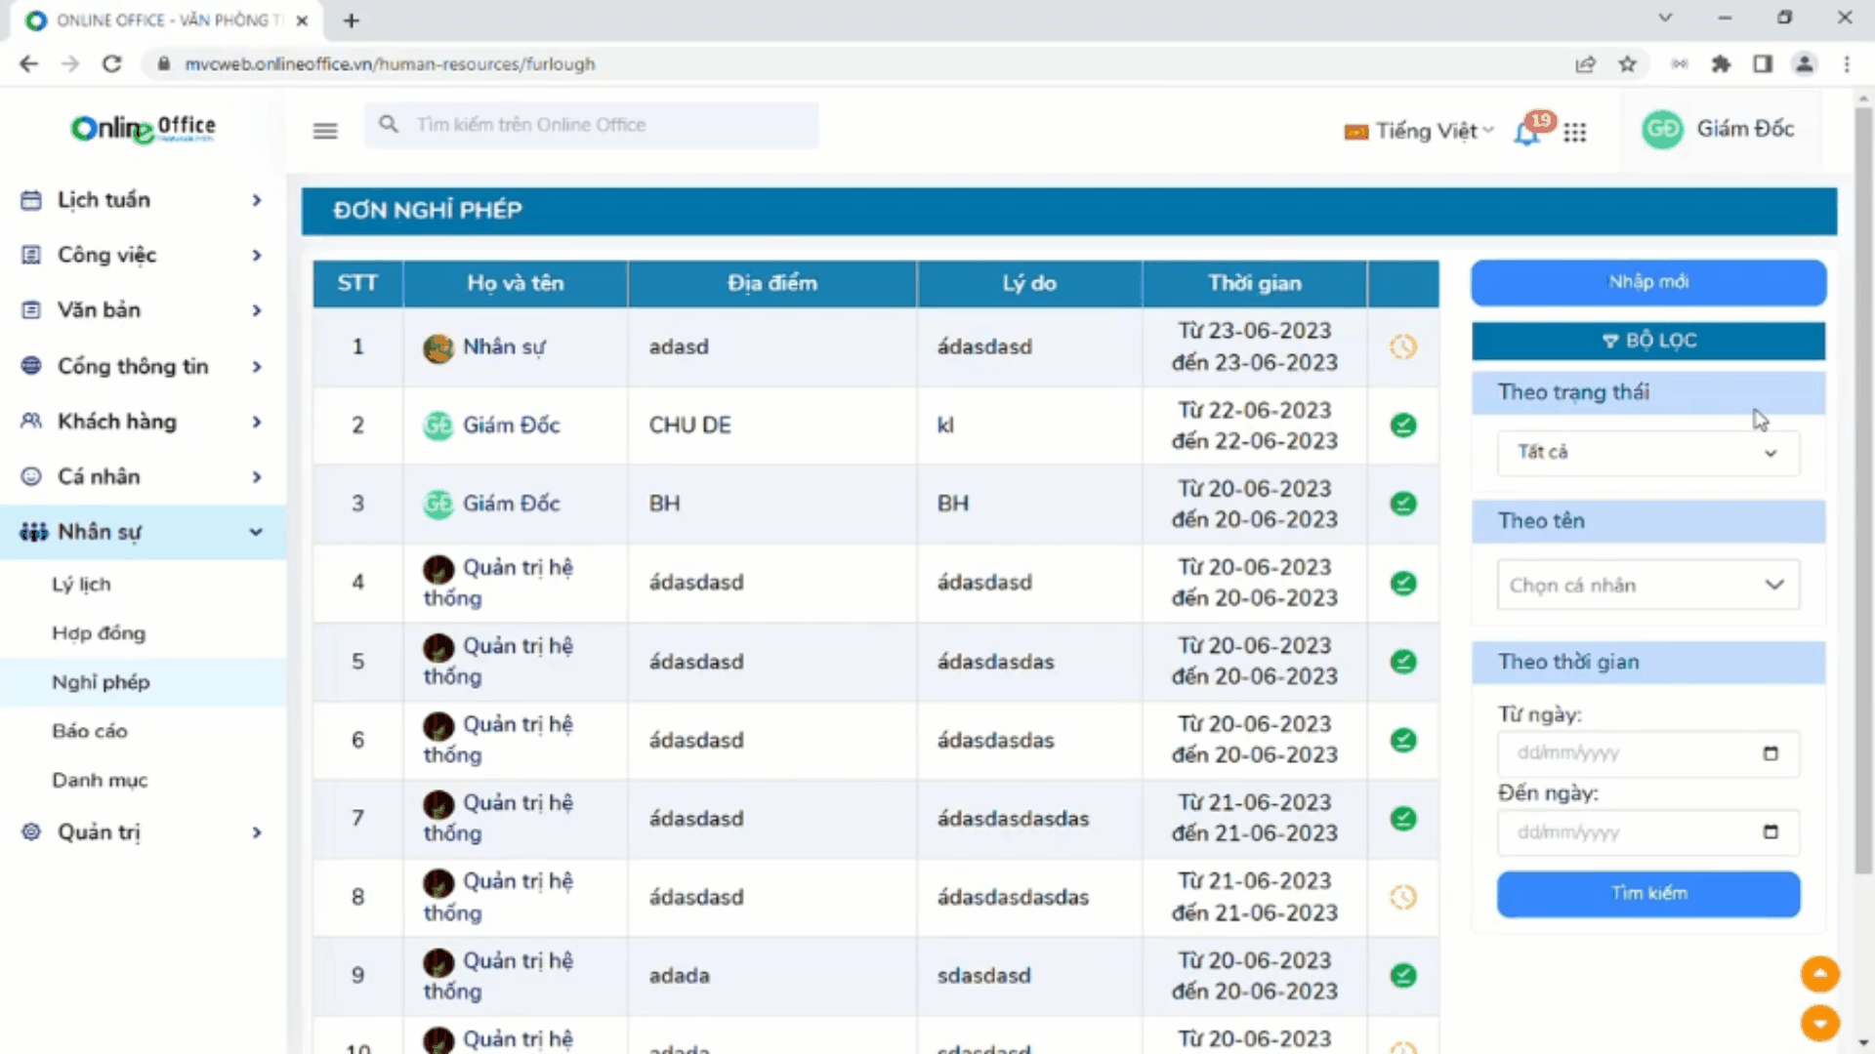This screenshot has height=1054, width=1875.
Task: Open the Báo cáo submenu item
Action: click(90, 731)
